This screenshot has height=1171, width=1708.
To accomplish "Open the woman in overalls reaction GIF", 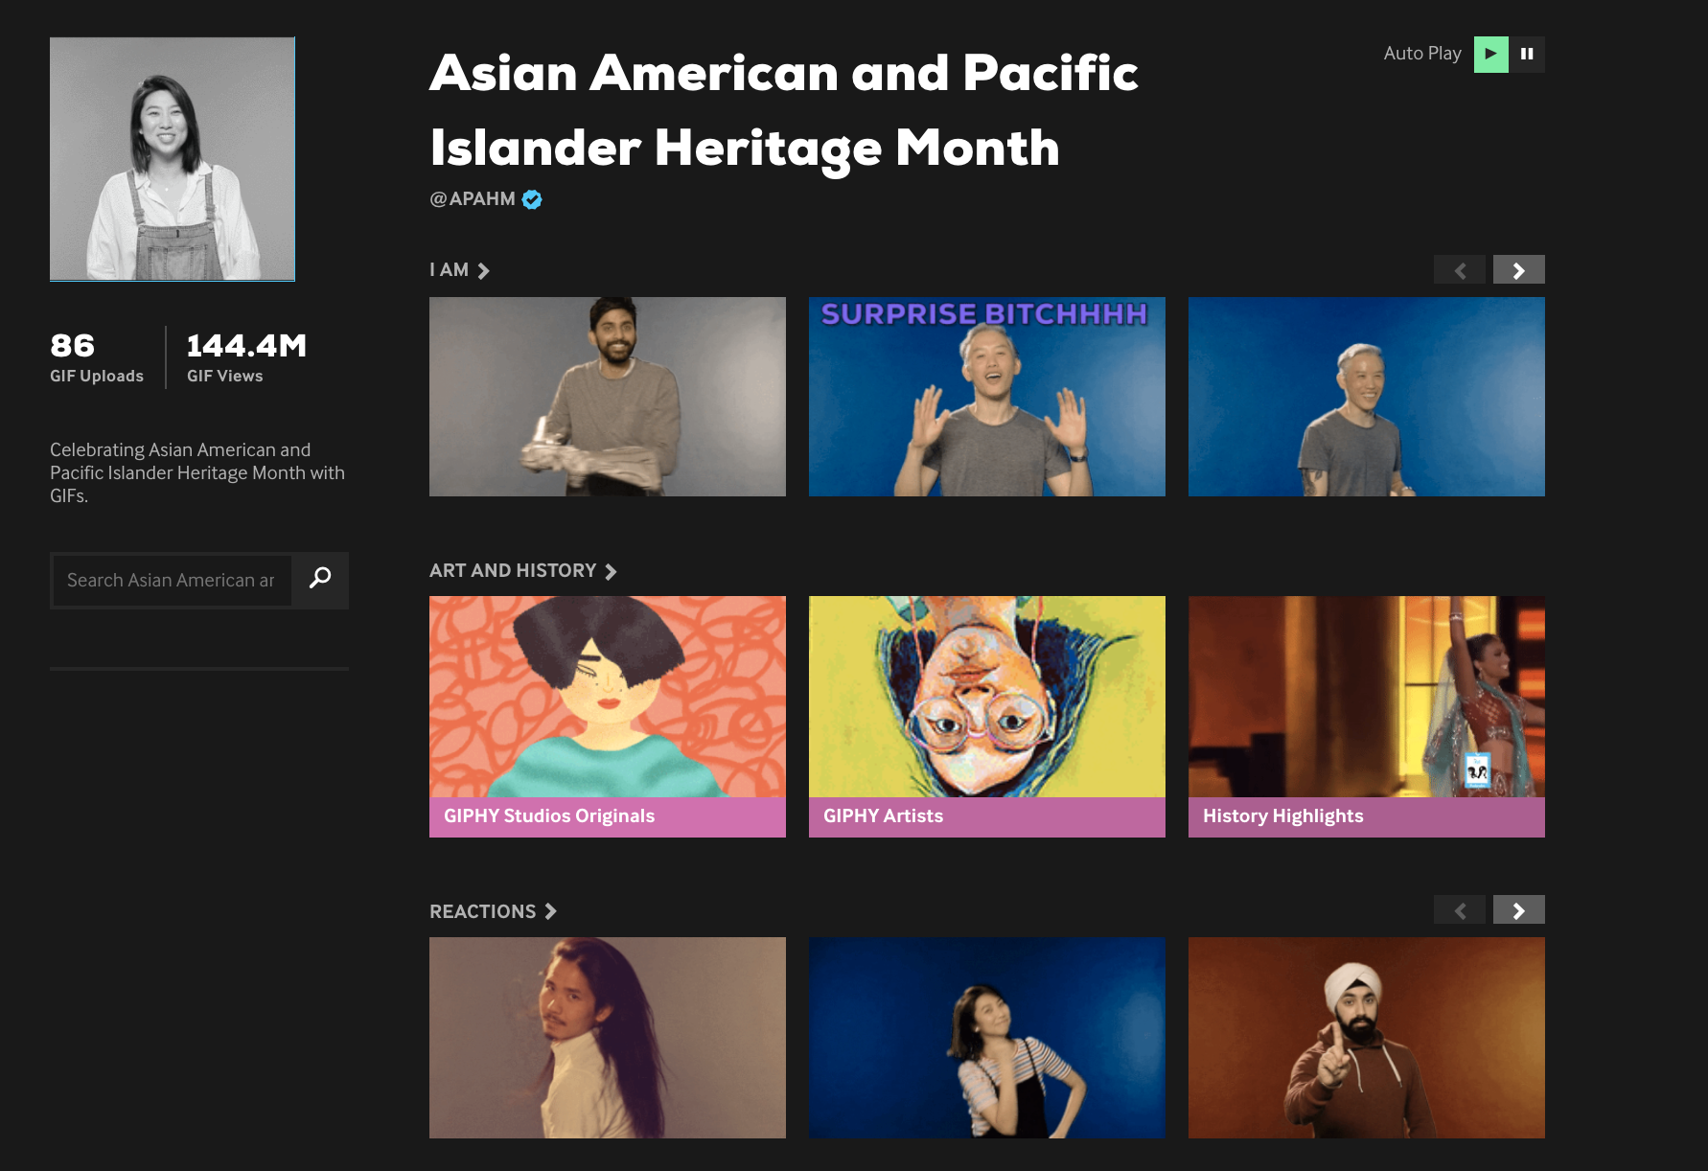I will point(987,1038).
